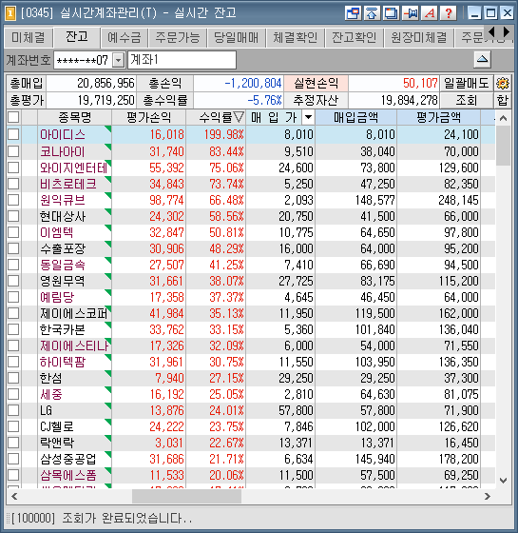Click the horizontal scrollbar right arrow
Viewport: 518px width, 533px height.
pyautogui.click(x=488, y=497)
